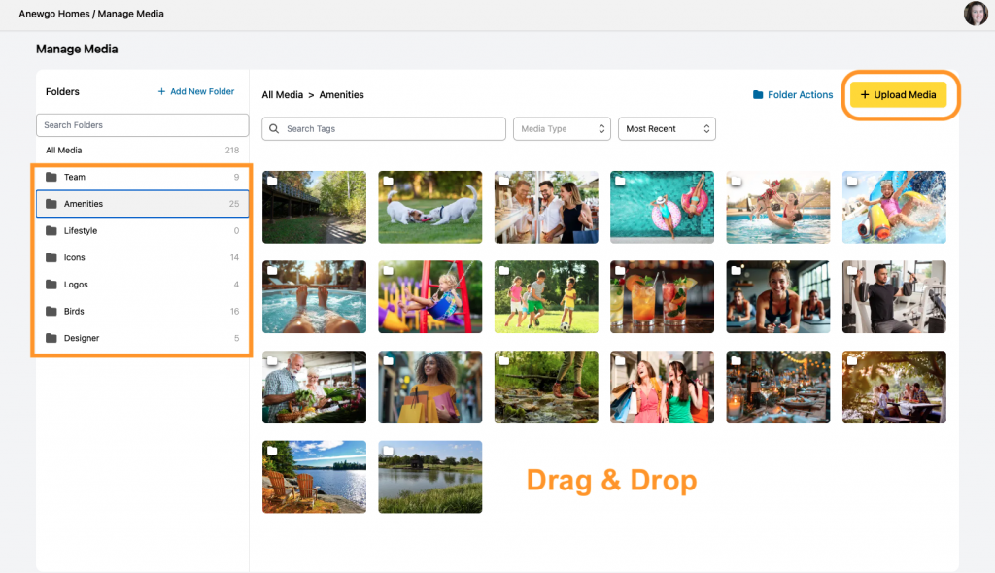995x573 pixels.
Task: Select the Lifestyle folder
Action: (x=81, y=231)
